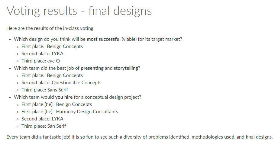
Task: Click "First place (tie): Benign Concepts"
Action: point(57,104)
